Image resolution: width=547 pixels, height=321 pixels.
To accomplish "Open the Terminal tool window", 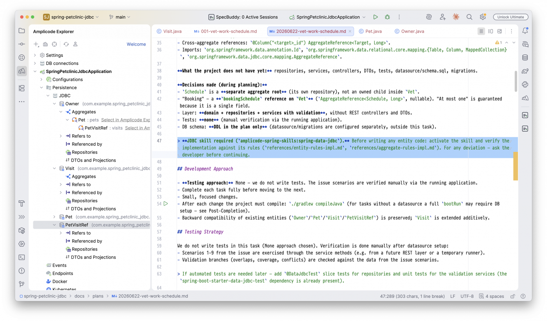I will [x=22, y=257].
